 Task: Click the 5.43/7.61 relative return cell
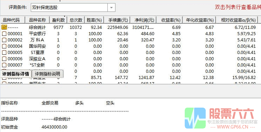click(x=247, y=40)
